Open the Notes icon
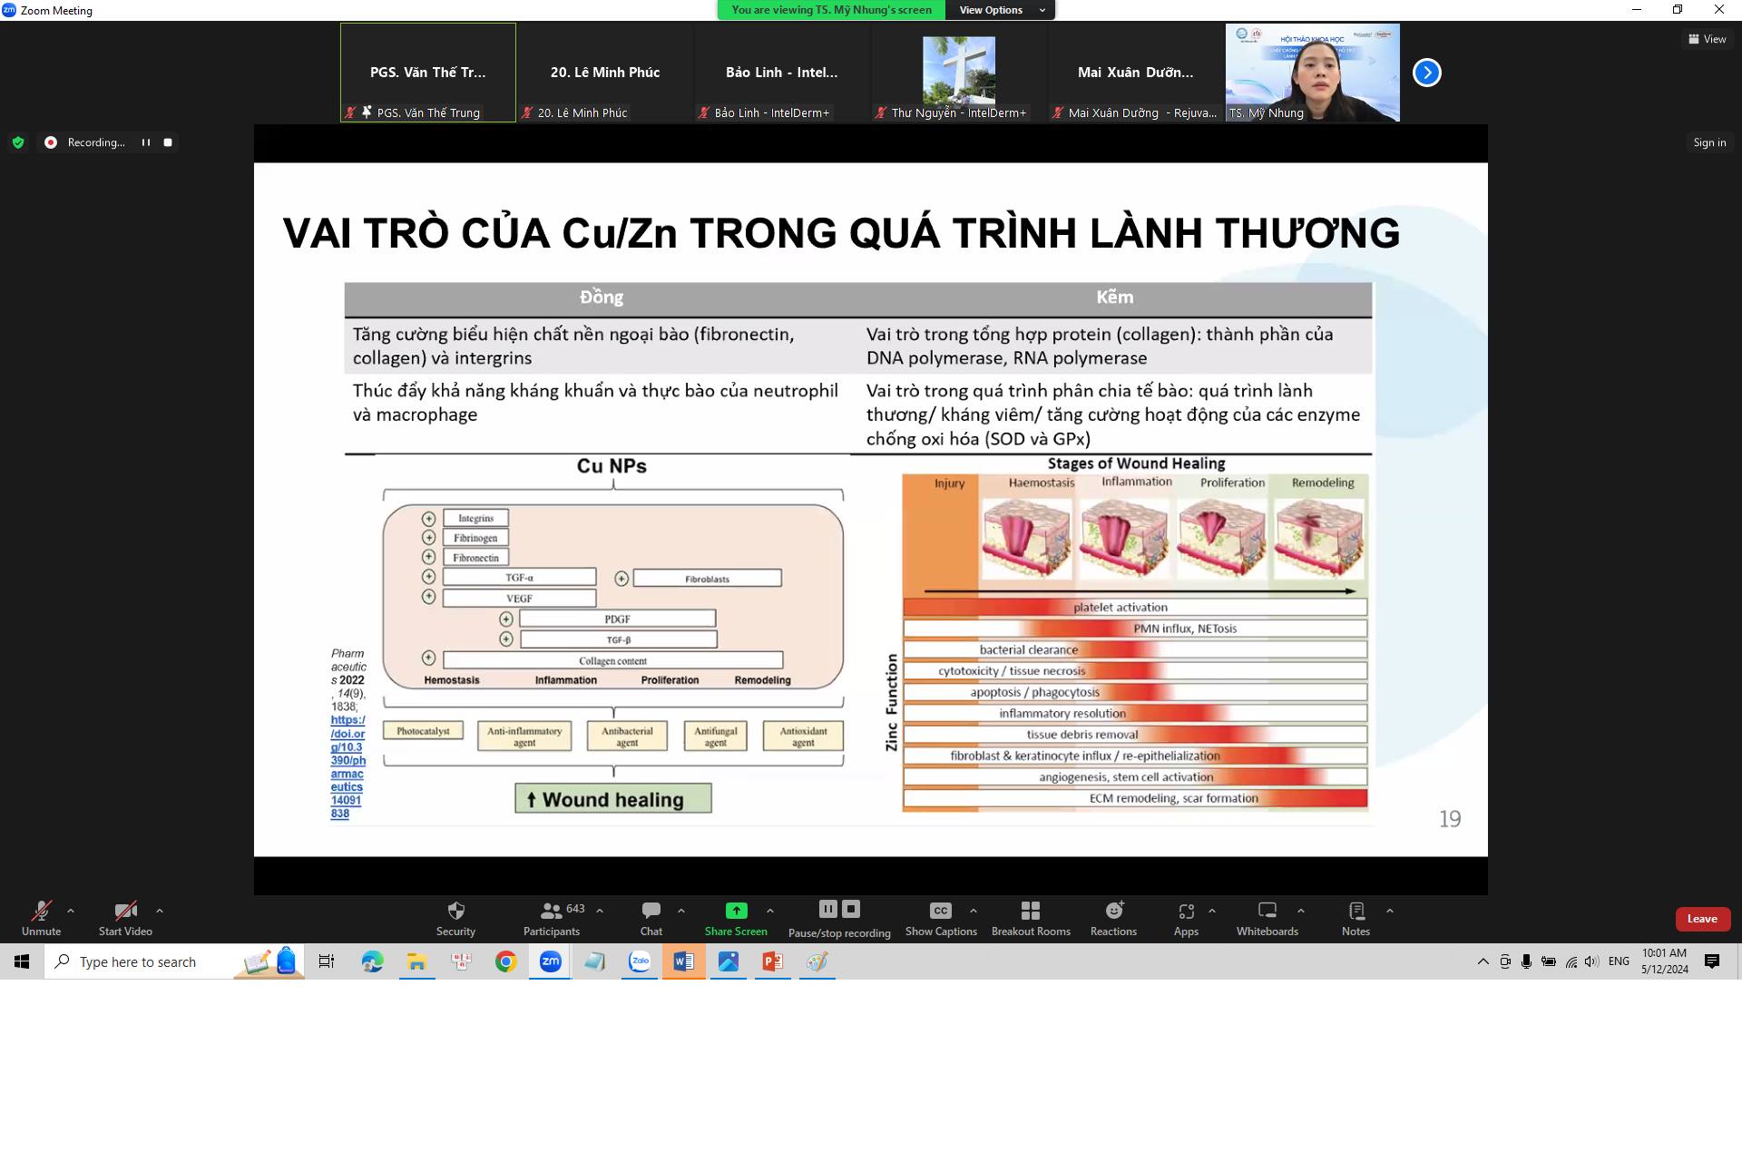The height and width of the screenshot is (1161, 1742). (x=1355, y=911)
